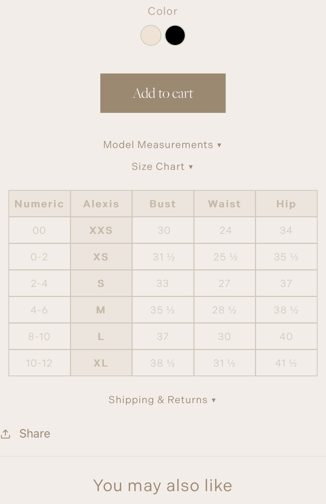Select the cream color swatch

[151, 35]
